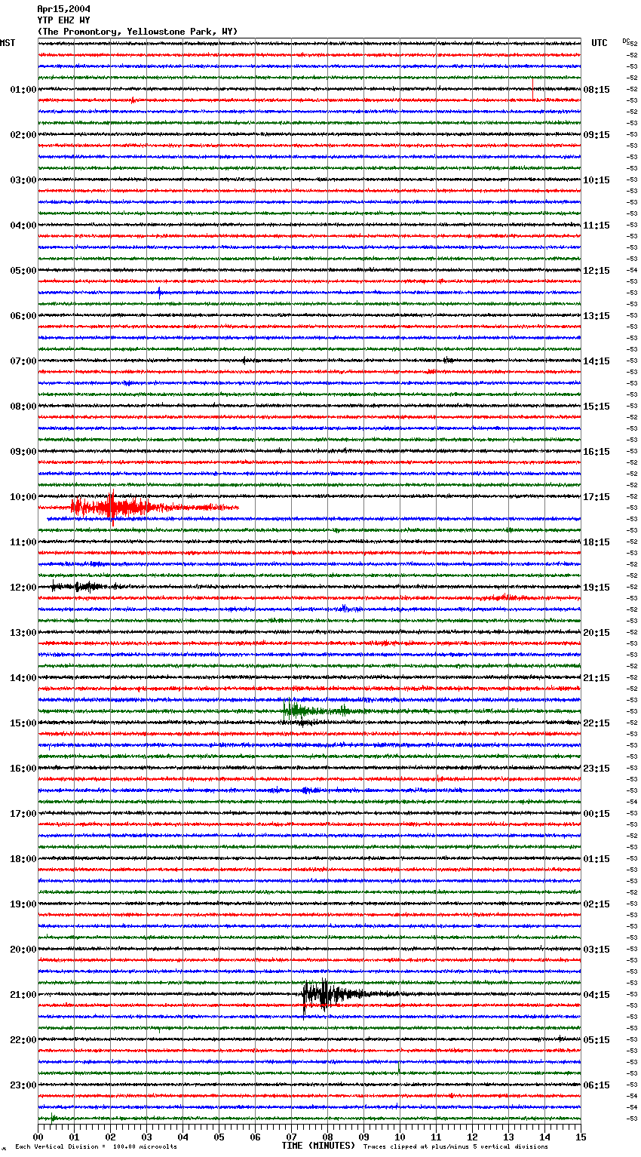Select the '14:00' MST time label
This screenshot has height=1157, width=641.
[23, 678]
